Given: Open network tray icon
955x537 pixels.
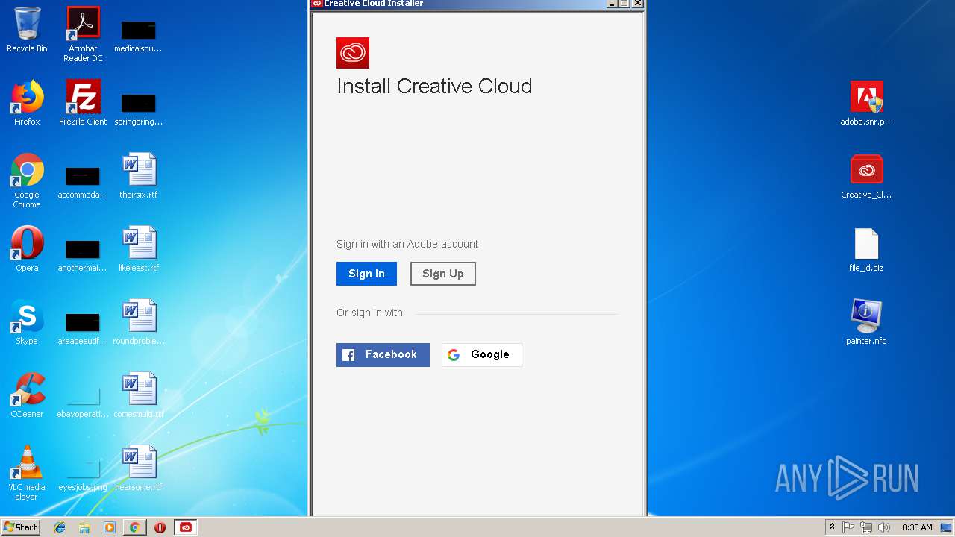Looking at the screenshot, I should click(x=866, y=527).
